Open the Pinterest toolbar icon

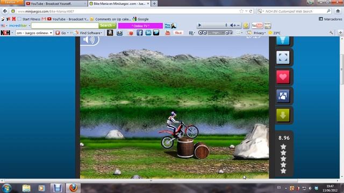178,33
